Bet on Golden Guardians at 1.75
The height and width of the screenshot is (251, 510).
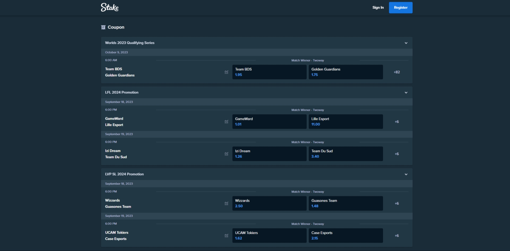pyautogui.click(x=346, y=72)
